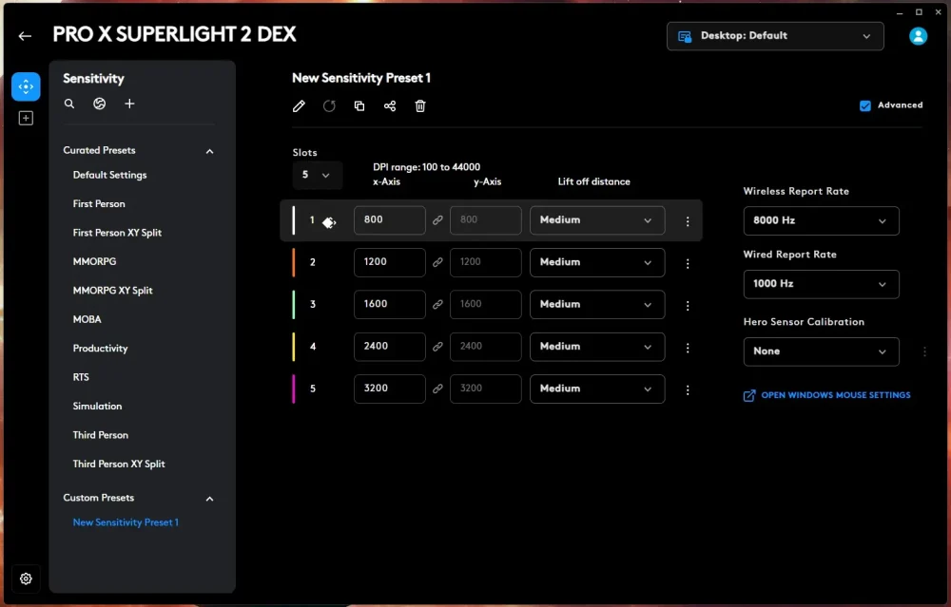Open more options for slot 1
Viewport: 951px width, 607px height.
pos(688,221)
